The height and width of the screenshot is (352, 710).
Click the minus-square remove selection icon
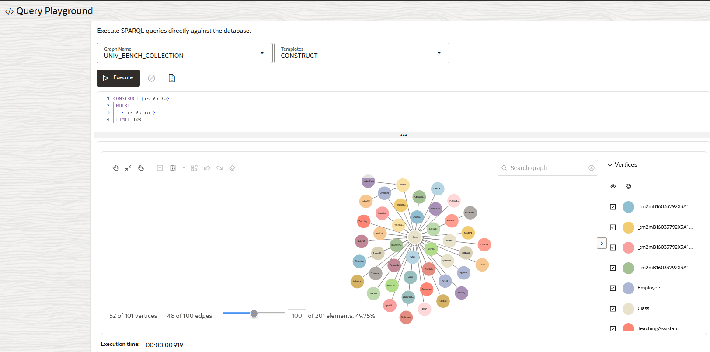tap(160, 168)
